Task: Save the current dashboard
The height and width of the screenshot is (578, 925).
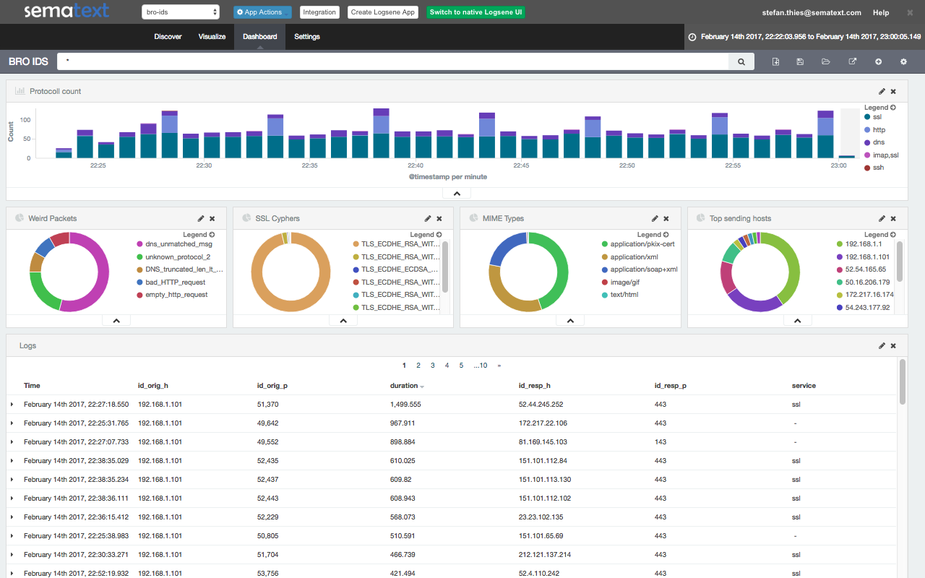Action: pyautogui.click(x=799, y=61)
